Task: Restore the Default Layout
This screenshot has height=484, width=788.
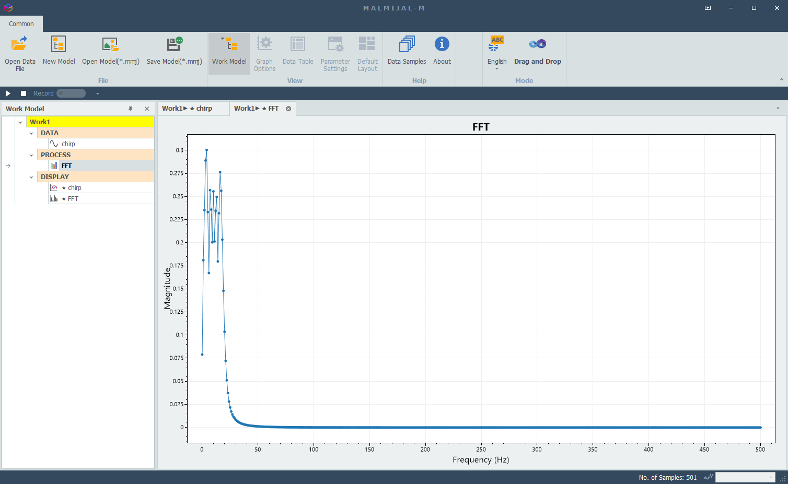Action: 367,53
